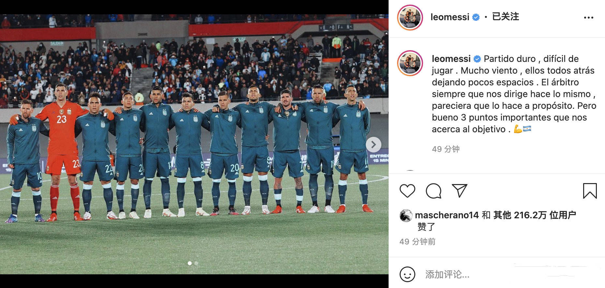This screenshot has height=288, width=605.
Task: Open the emoji picker smiley icon
Action: pos(407,274)
